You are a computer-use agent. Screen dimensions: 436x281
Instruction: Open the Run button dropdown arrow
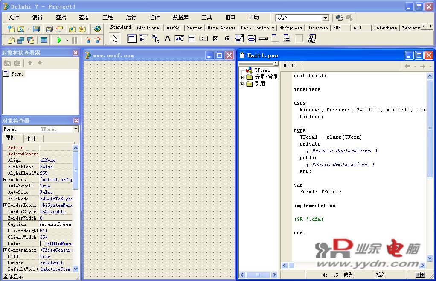(67, 40)
